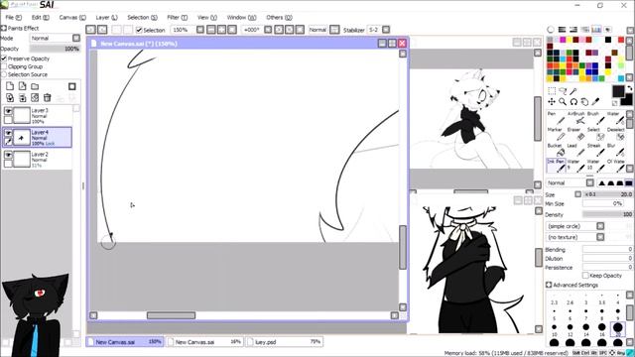
Task: Create a new linework layer
Action: 22,86
